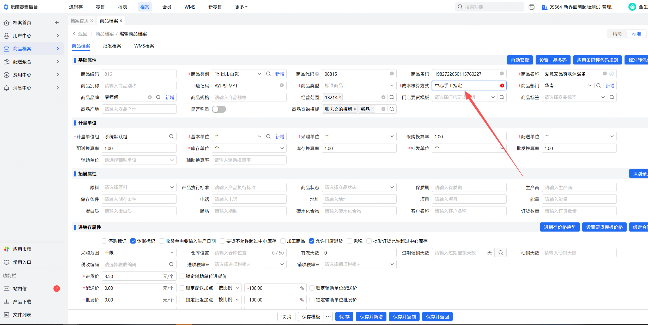Screen dimensions: 648x325
Task: Click the 保存并返回 button
Action: point(437,317)
